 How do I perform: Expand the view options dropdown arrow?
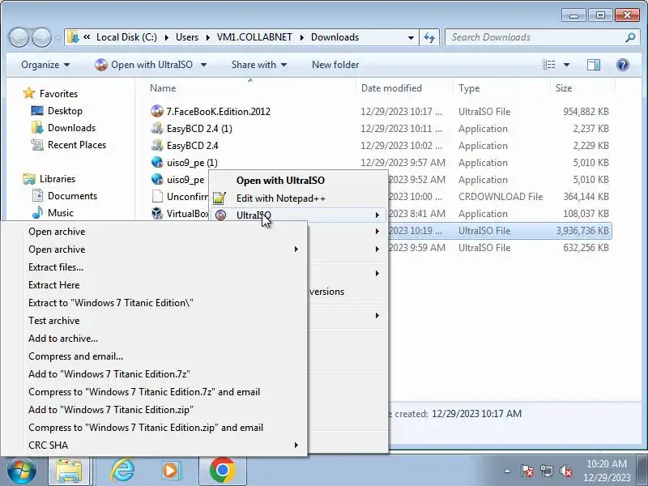click(x=566, y=65)
